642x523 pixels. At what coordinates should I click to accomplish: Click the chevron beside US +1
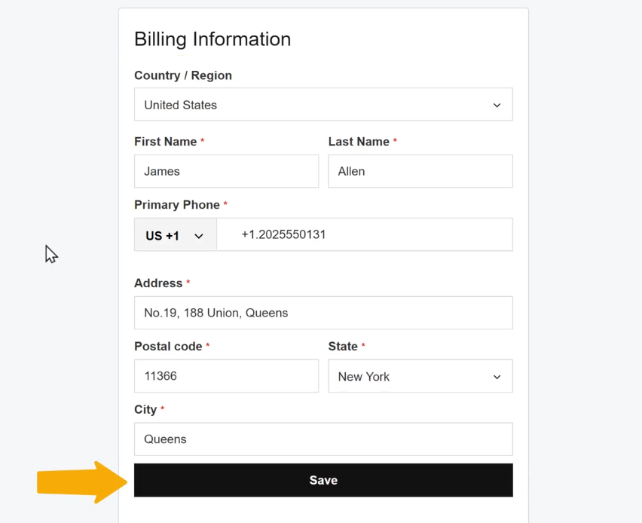[x=199, y=237]
